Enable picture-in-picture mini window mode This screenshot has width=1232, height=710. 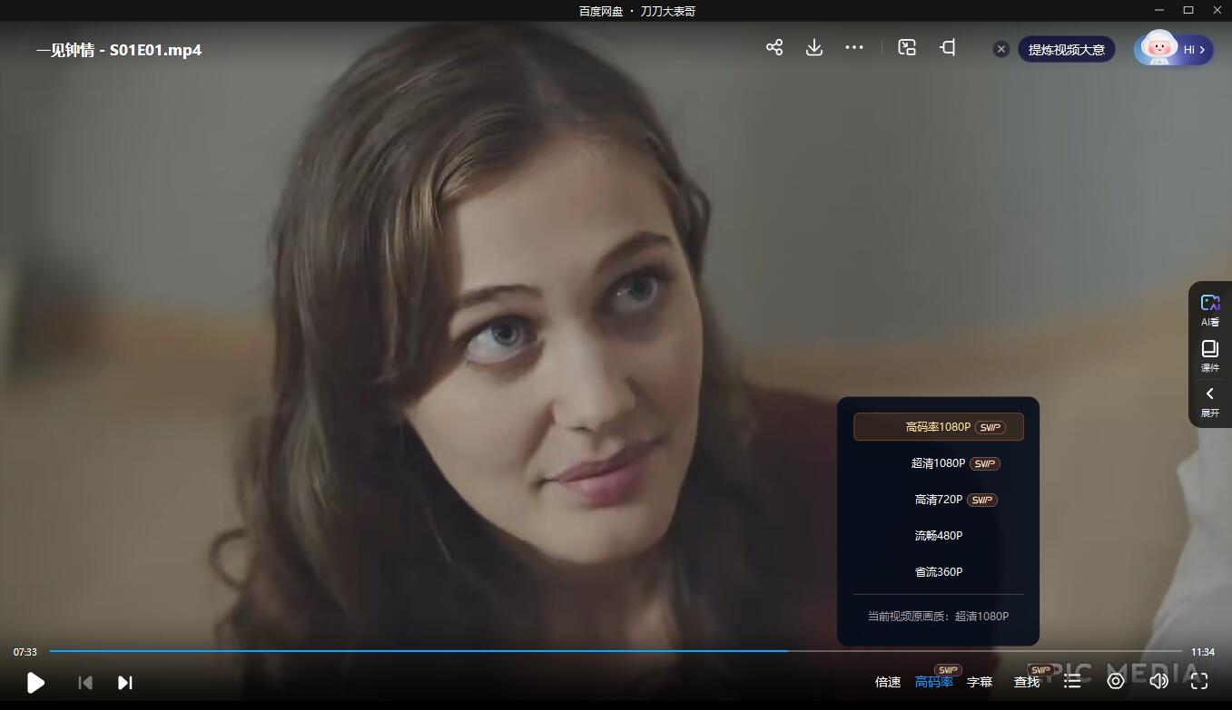click(906, 48)
